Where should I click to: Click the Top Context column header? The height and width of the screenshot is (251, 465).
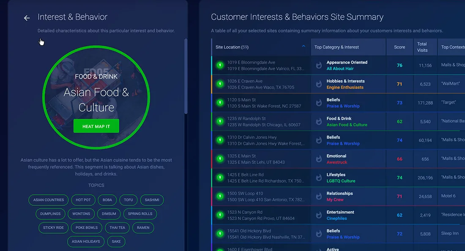point(451,47)
